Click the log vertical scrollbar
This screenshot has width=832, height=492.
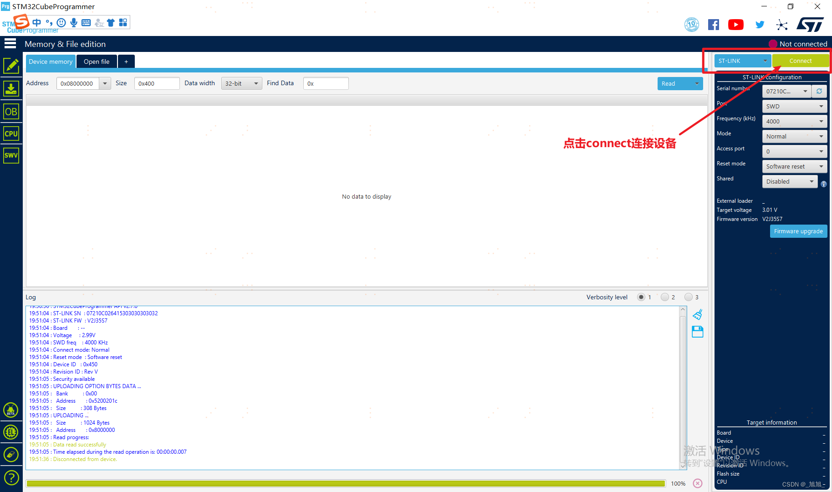pos(683,388)
